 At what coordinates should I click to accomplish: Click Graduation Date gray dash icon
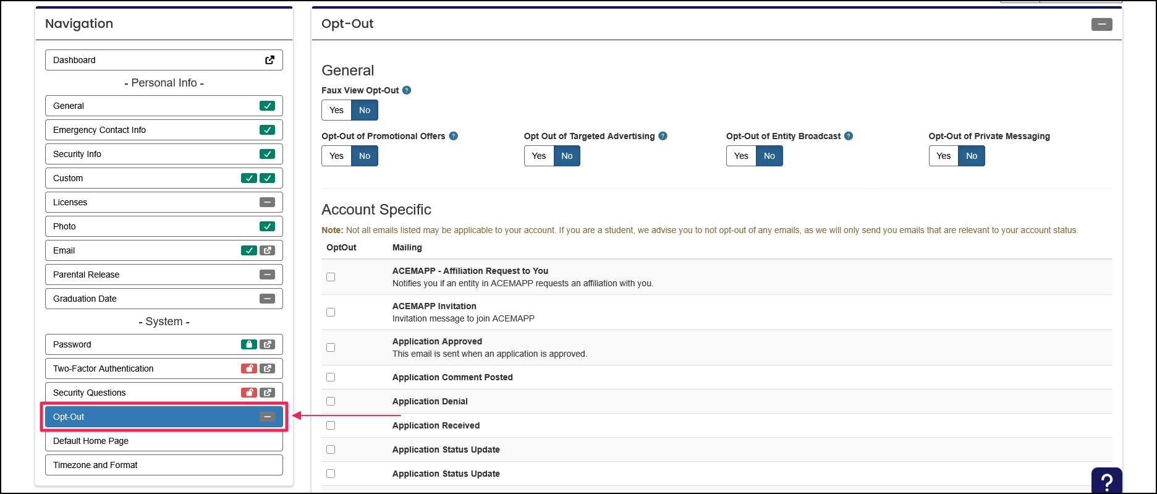tap(267, 299)
